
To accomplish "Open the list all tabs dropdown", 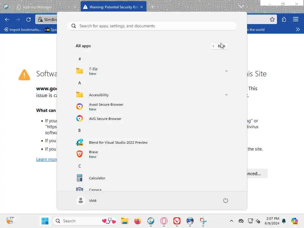I will tap(241, 7).
